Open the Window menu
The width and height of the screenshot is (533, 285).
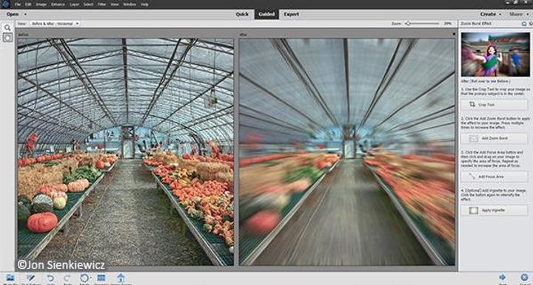tap(130, 4)
